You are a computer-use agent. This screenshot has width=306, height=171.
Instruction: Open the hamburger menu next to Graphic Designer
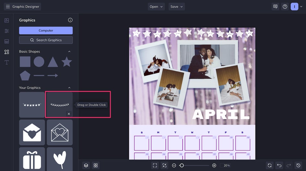point(8,6)
